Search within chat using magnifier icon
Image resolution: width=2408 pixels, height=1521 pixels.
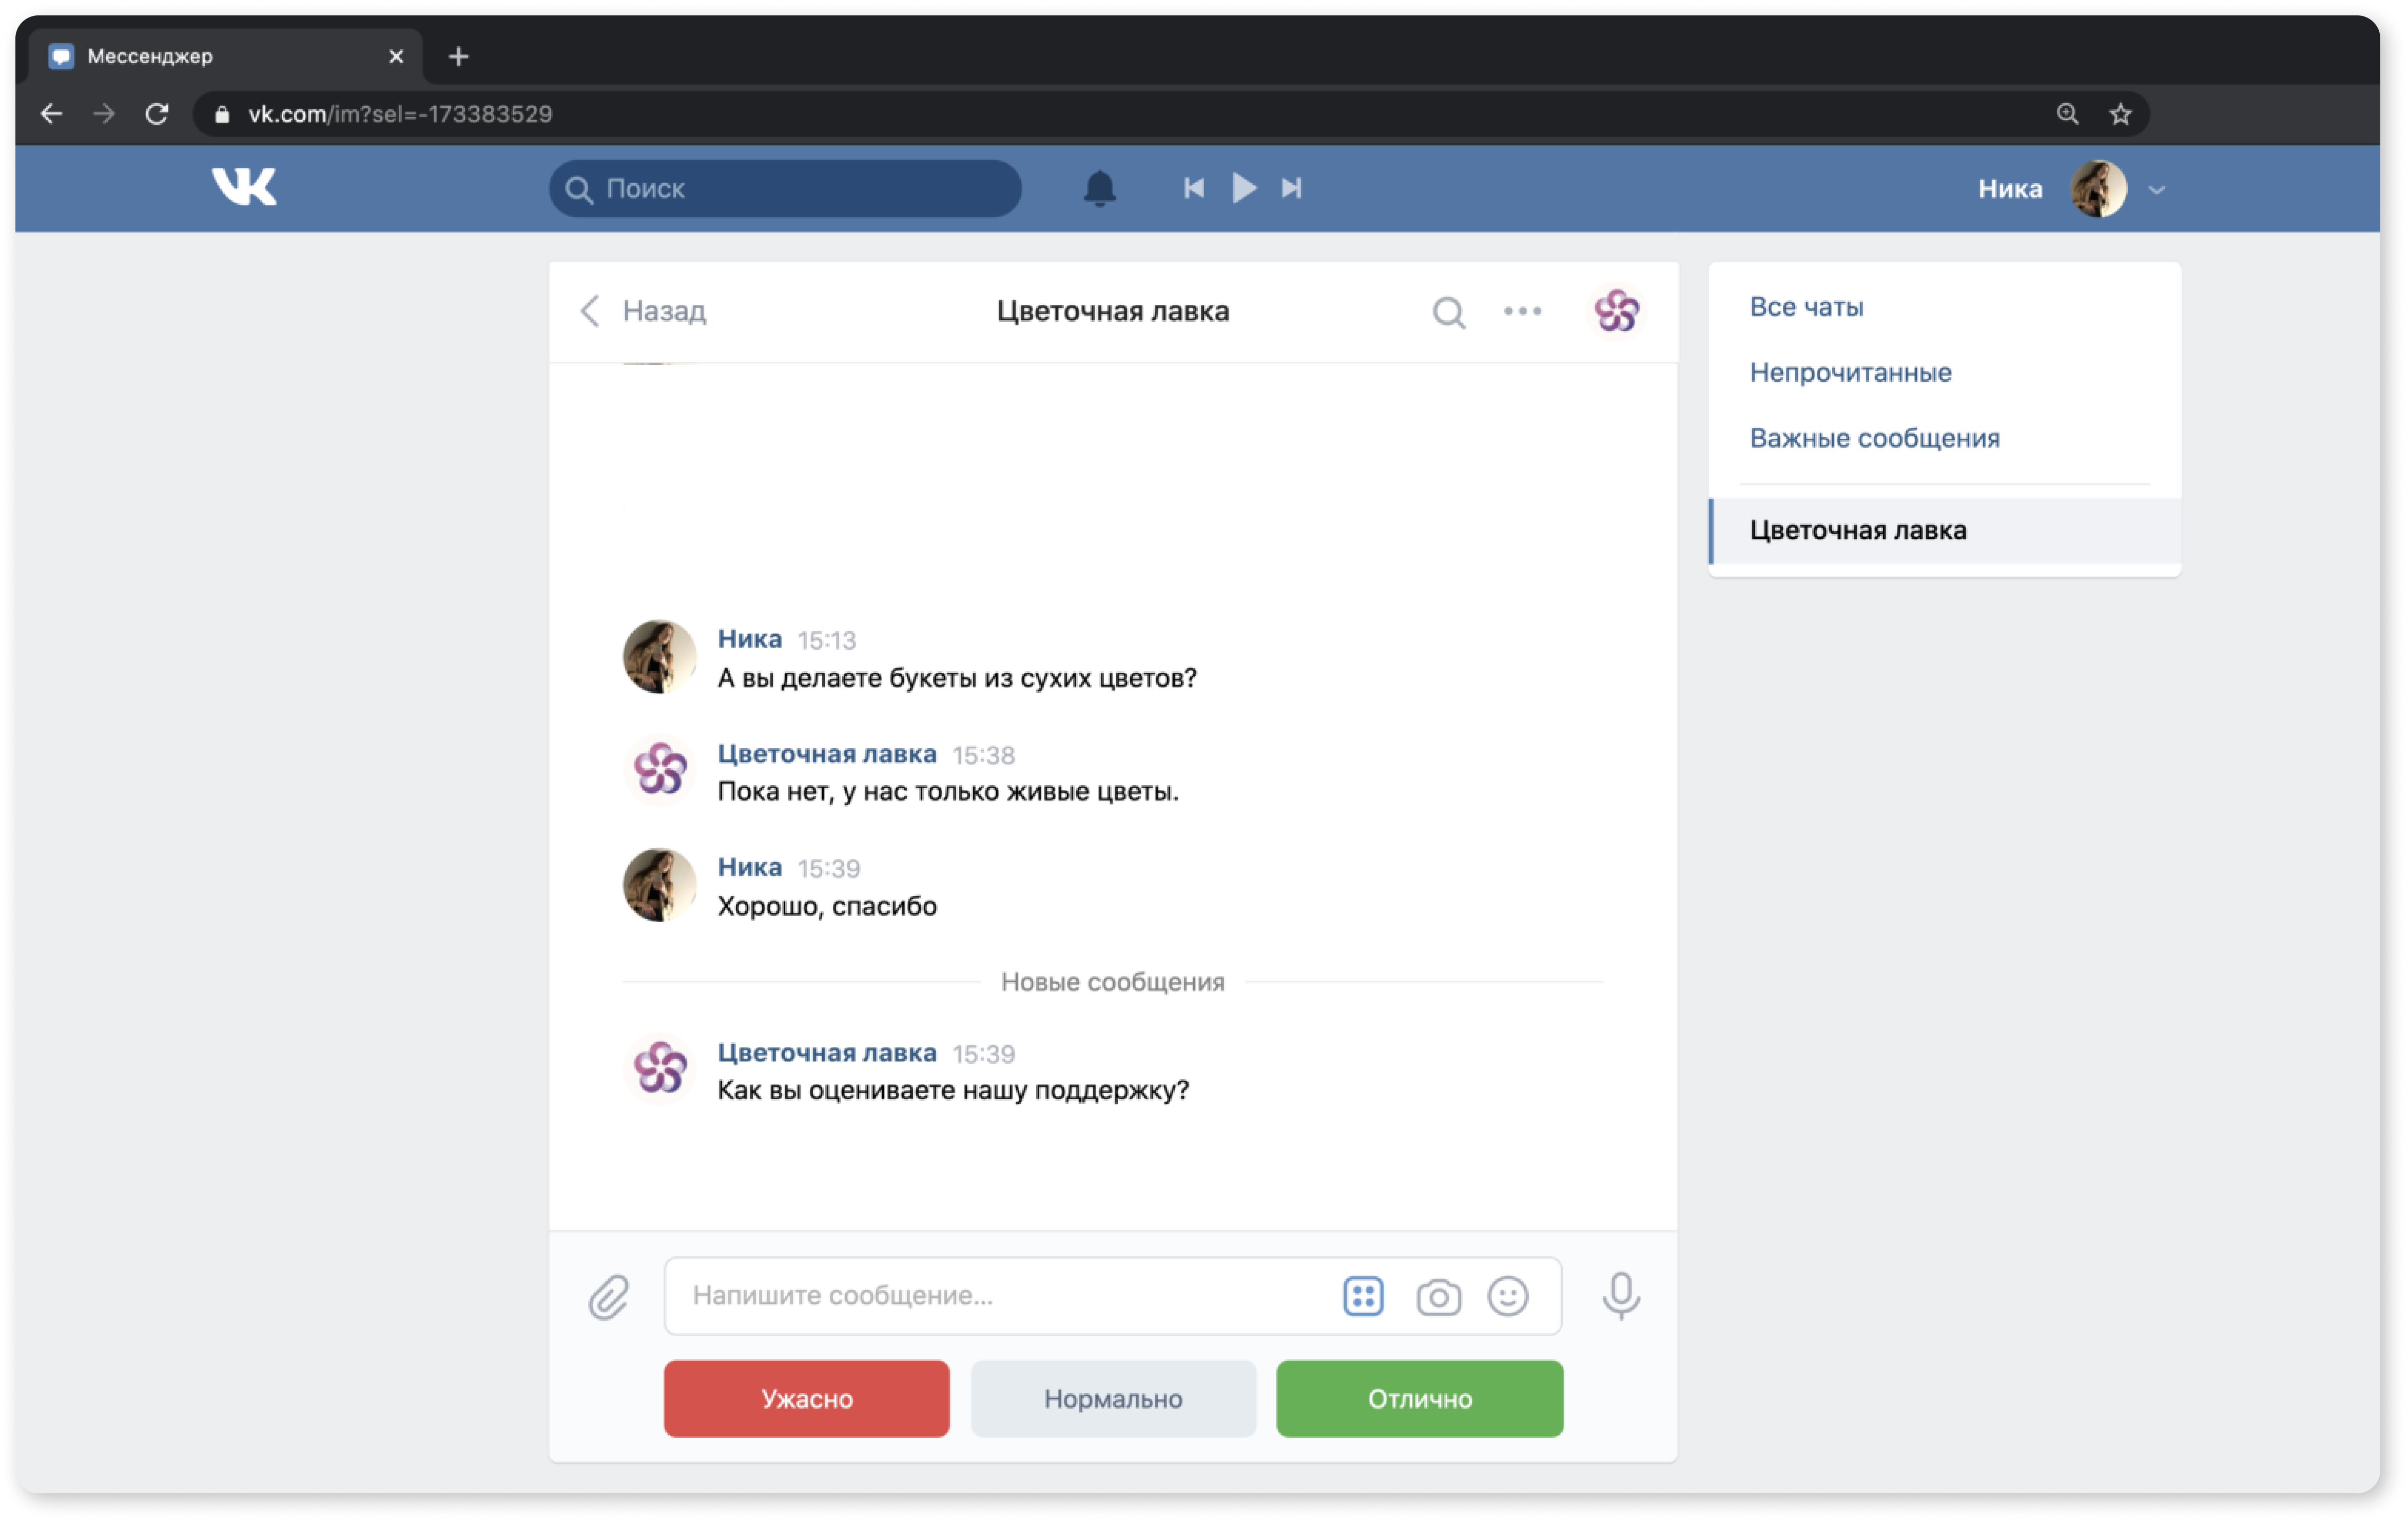coord(1448,312)
